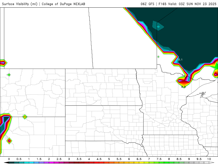Click the "College of DuPage NEXLAB" label
Viewport: 218px width, 164px height.
click(63, 4)
